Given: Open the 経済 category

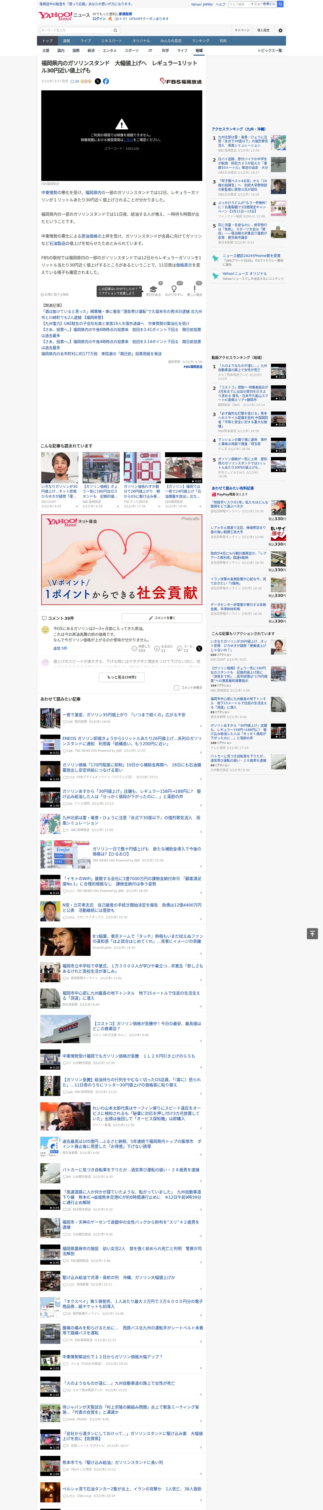Looking at the screenshot, I should (91, 50).
